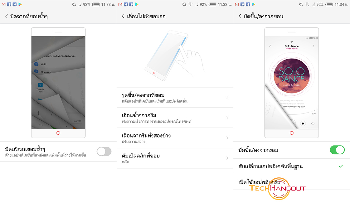Open chevron for รูดขึ้น/ลงจากที่ขอบ
Viewport: 350px width, 207px height.
pyautogui.click(x=227, y=98)
